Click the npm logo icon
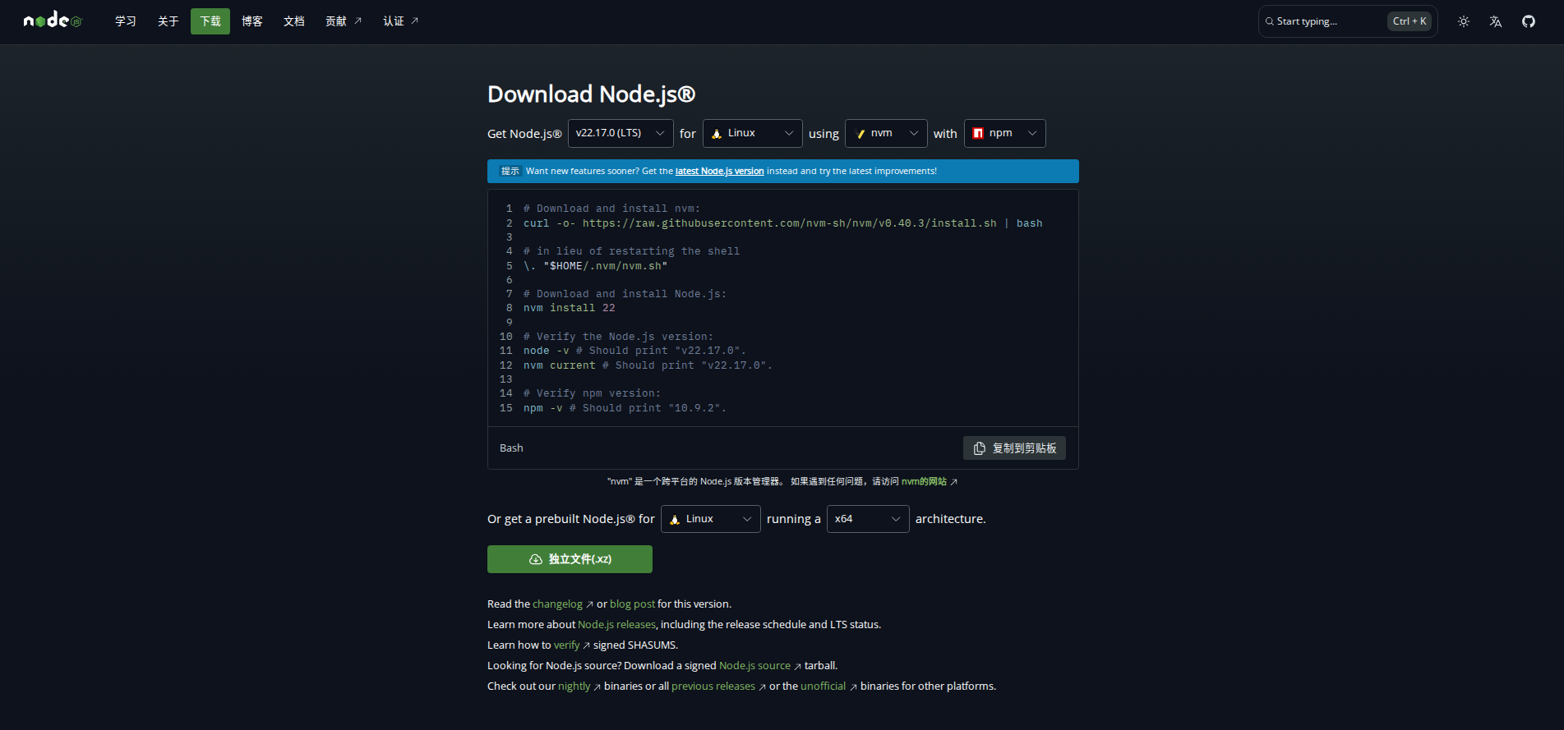The height and width of the screenshot is (730, 1564). [x=978, y=133]
